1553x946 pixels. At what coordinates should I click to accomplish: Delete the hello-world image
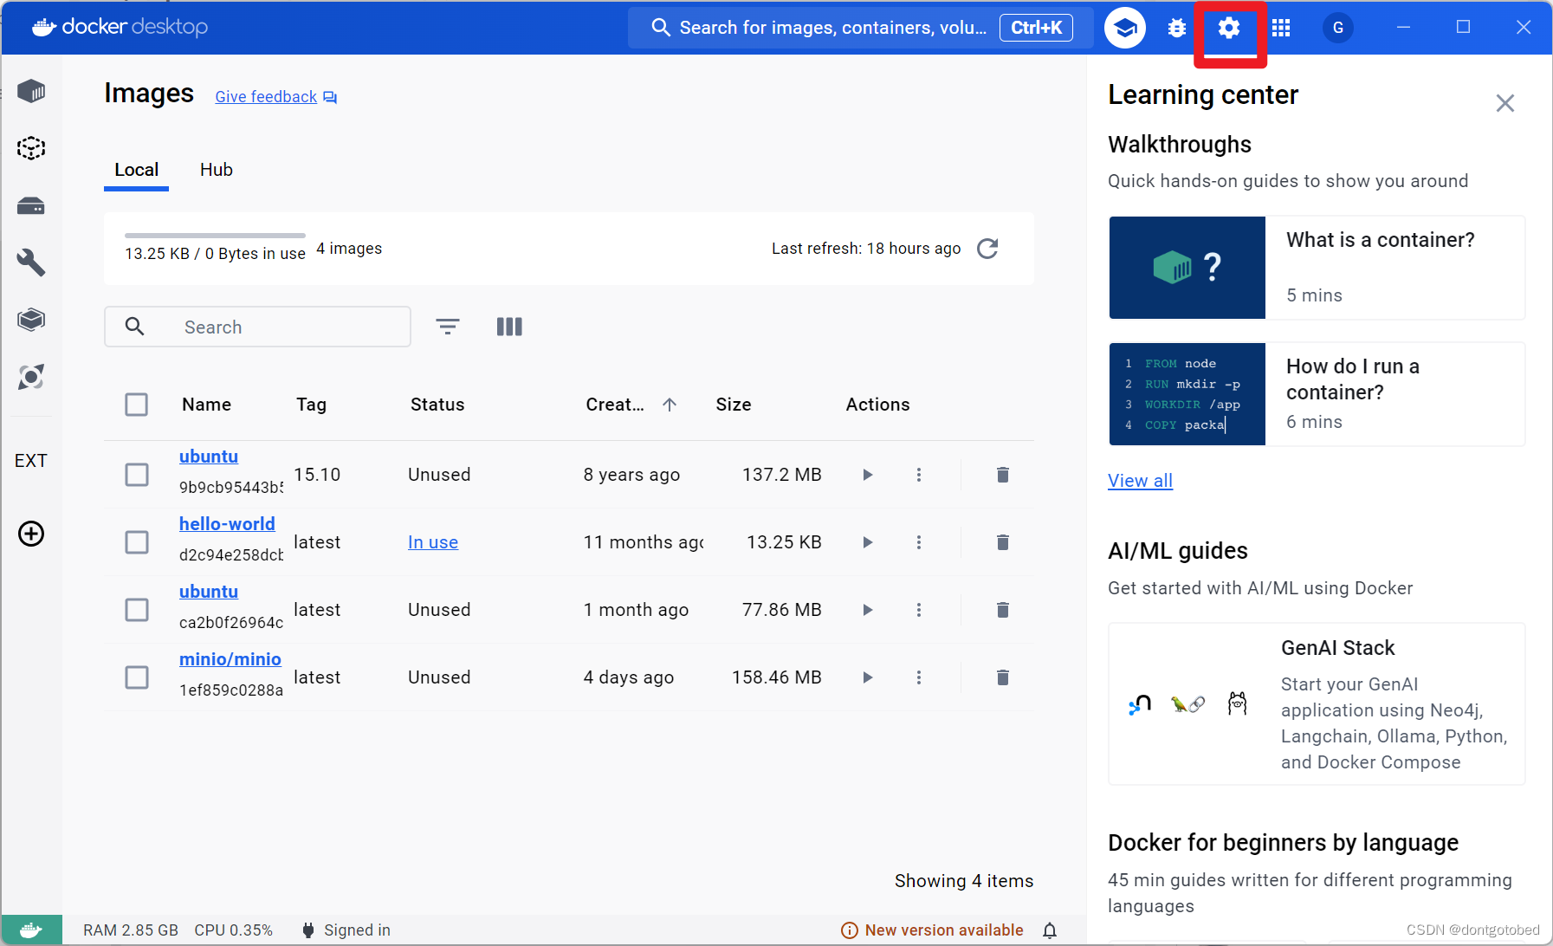click(x=1003, y=542)
